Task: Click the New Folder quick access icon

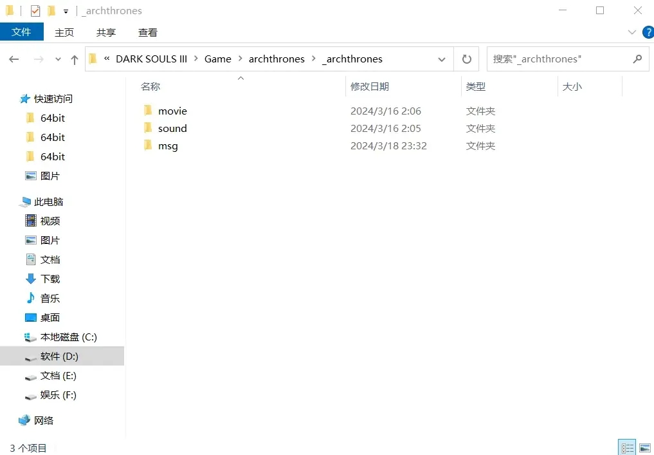Action: [51, 11]
